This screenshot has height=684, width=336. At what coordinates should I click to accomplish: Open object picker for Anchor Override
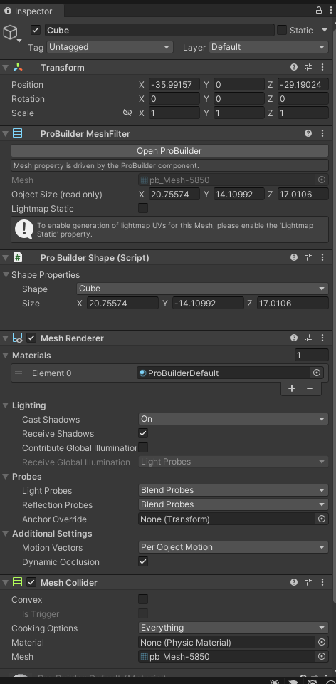pyautogui.click(x=322, y=519)
